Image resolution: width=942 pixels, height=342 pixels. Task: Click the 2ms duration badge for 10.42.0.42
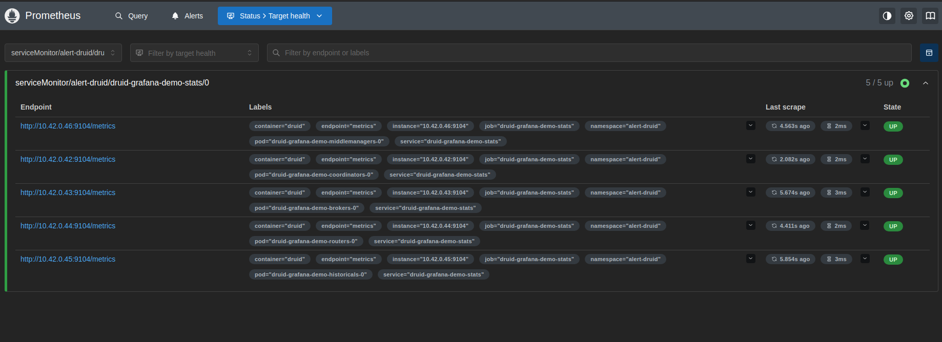tap(836, 159)
